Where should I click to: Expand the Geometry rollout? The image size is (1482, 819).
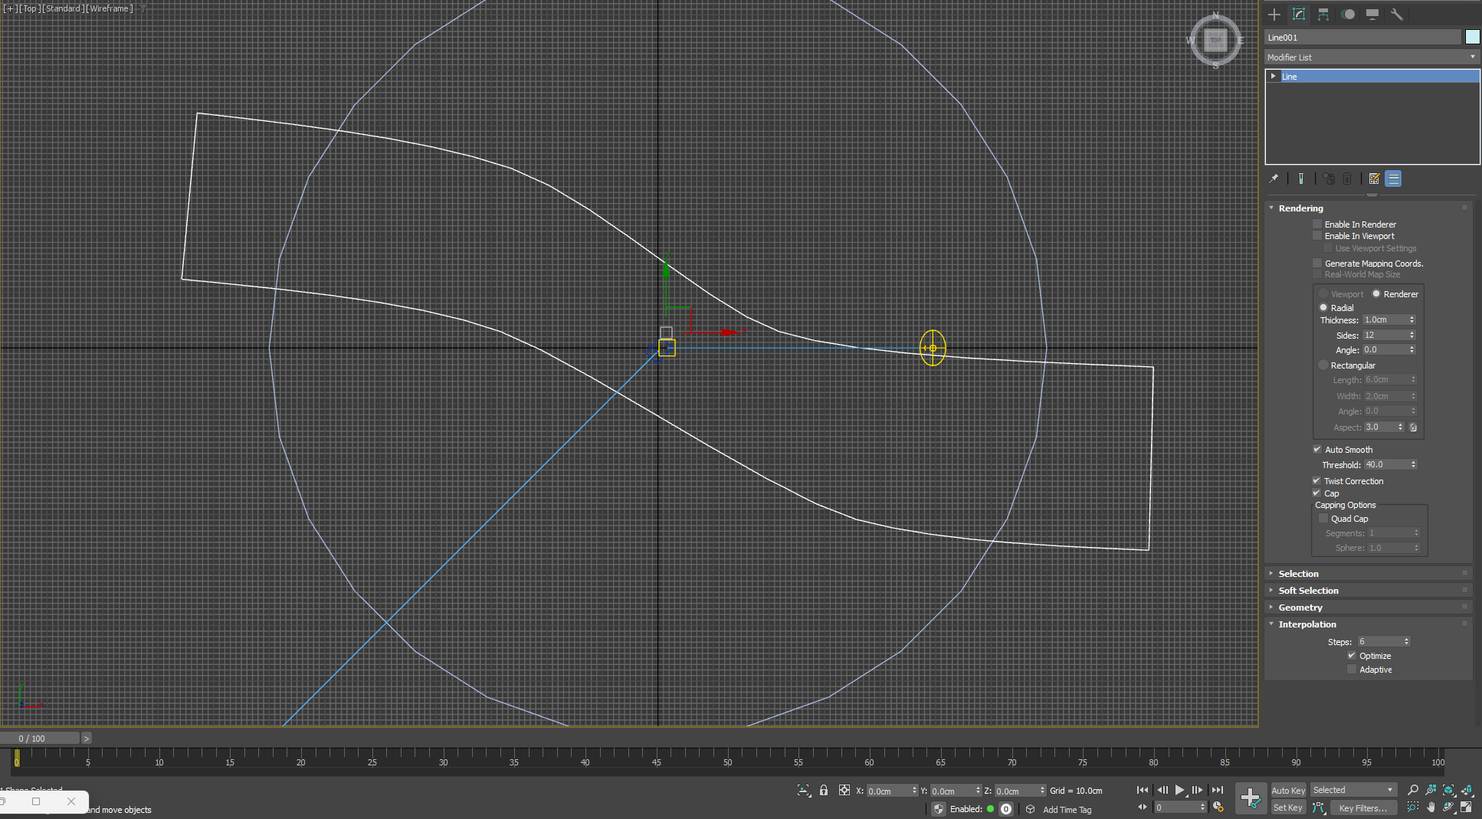pos(1300,608)
